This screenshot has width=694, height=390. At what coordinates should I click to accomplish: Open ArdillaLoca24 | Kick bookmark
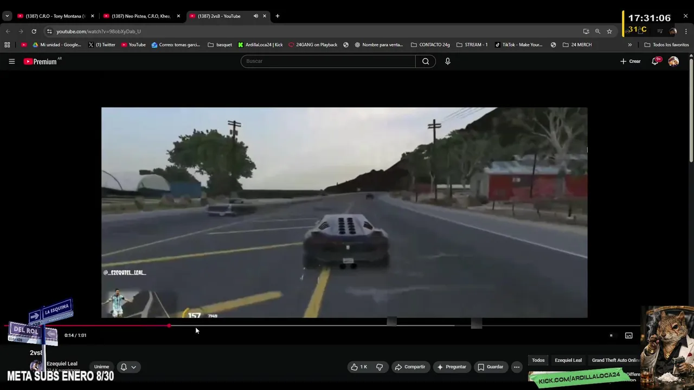pyautogui.click(x=260, y=45)
